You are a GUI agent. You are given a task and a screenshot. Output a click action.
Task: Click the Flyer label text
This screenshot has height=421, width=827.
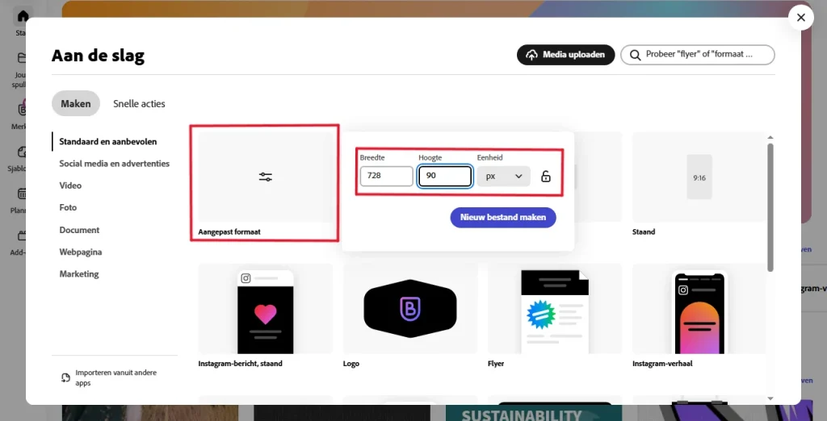(x=496, y=364)
